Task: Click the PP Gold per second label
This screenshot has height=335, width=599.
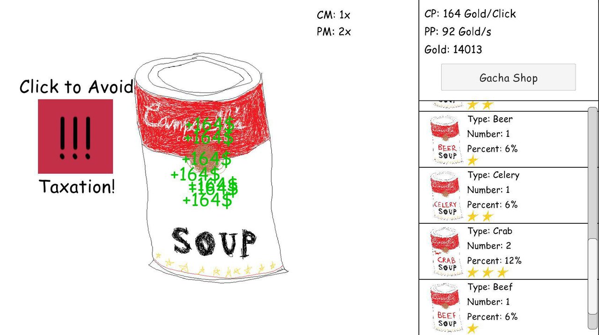Action: pyautogui.click(x=458, y=32)
